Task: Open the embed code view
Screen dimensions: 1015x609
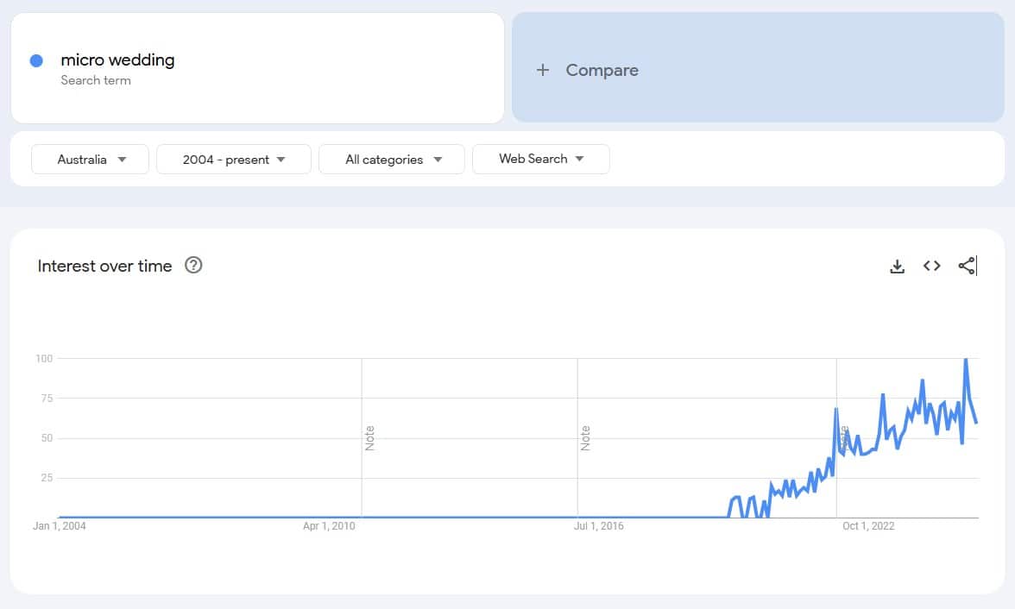Action: [x=931, y=266]
